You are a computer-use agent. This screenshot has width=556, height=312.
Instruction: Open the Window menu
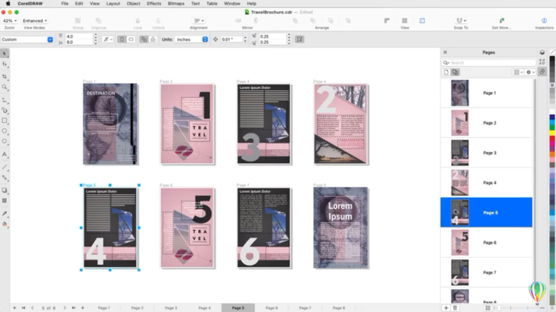click(232, 4)
